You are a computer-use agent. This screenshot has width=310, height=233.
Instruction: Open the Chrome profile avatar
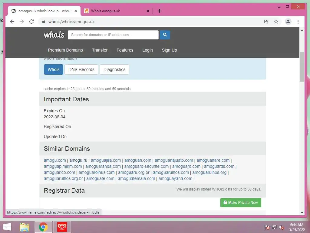click(288, 22)
